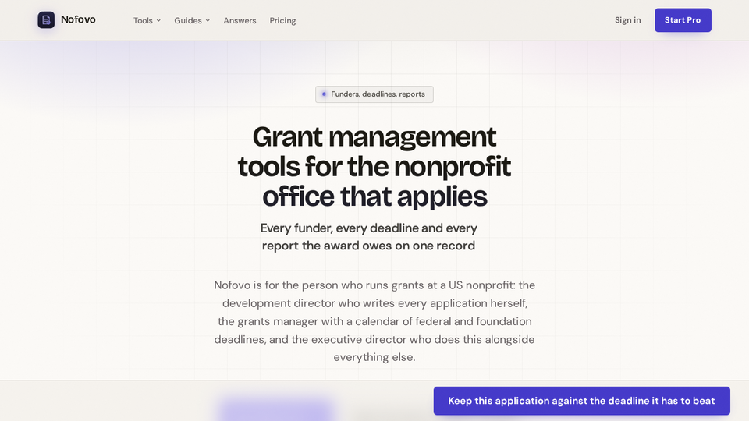Click the 'Grant management tools' main heading
The image size is (749, 421).
[374, 166]
